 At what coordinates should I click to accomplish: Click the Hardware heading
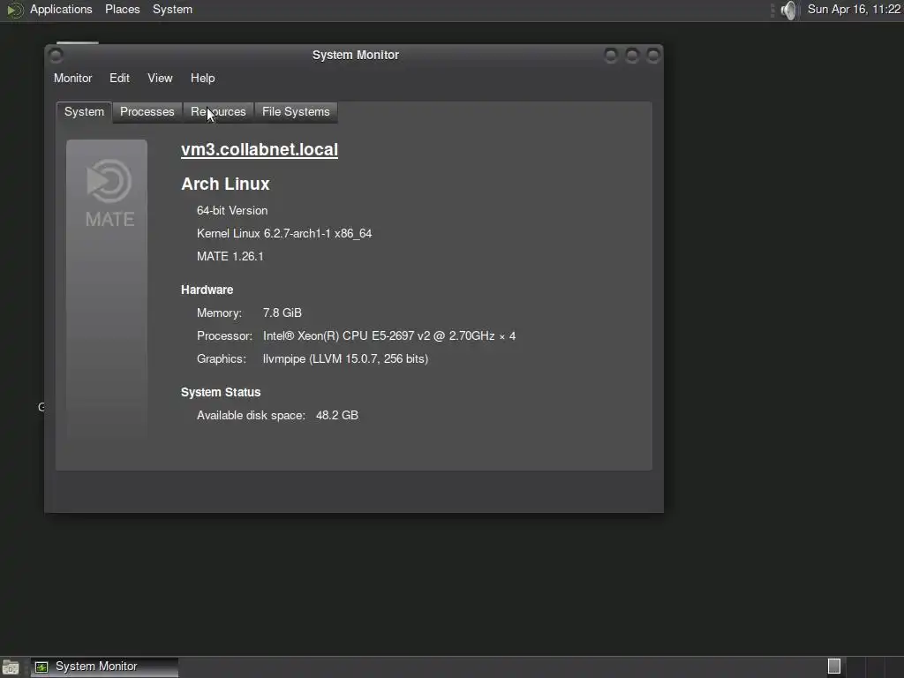(x=207, y=290)
